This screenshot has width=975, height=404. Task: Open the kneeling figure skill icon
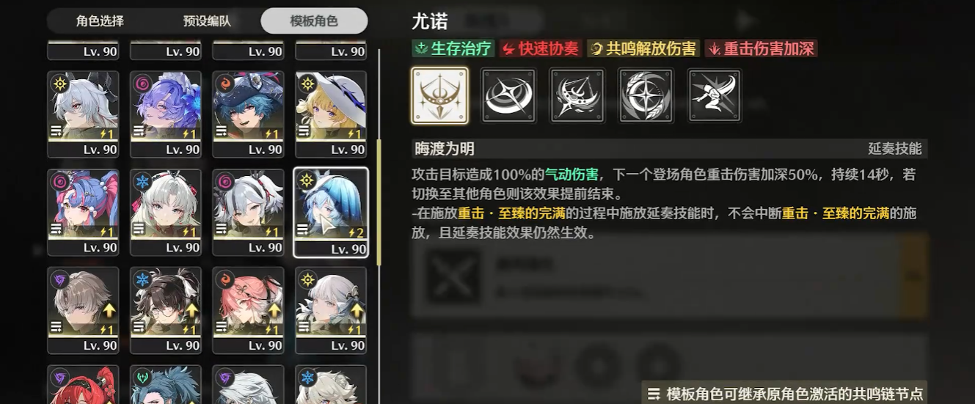pos(715,95)
